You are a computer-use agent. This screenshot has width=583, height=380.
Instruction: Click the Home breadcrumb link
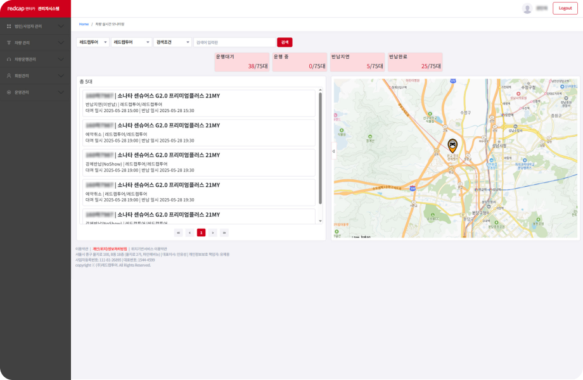[84, 24]
